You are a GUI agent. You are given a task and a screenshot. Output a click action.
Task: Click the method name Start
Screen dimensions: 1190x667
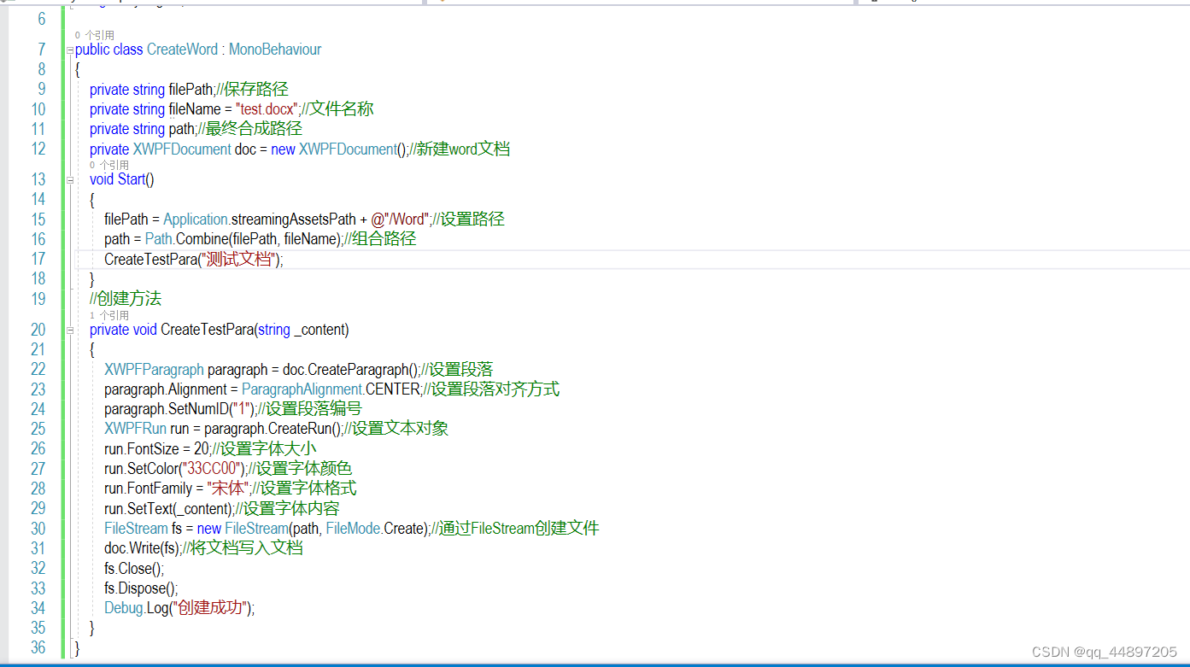132,179
